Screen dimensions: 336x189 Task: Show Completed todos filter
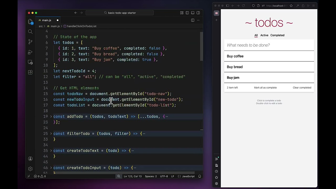[277, 35]
